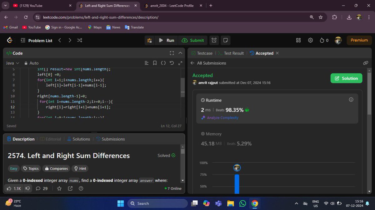Bookmark this page in Chrome star
The width and height of the screenshot is (375, 210).
tap(321, 17)
